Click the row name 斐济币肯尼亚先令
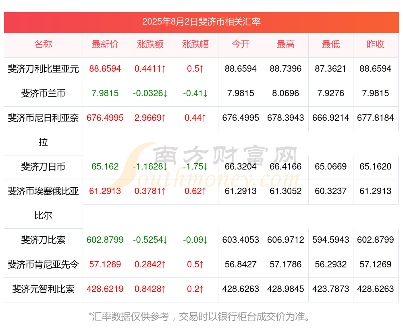Screen dimensions: 403x329 pos(43,265)
